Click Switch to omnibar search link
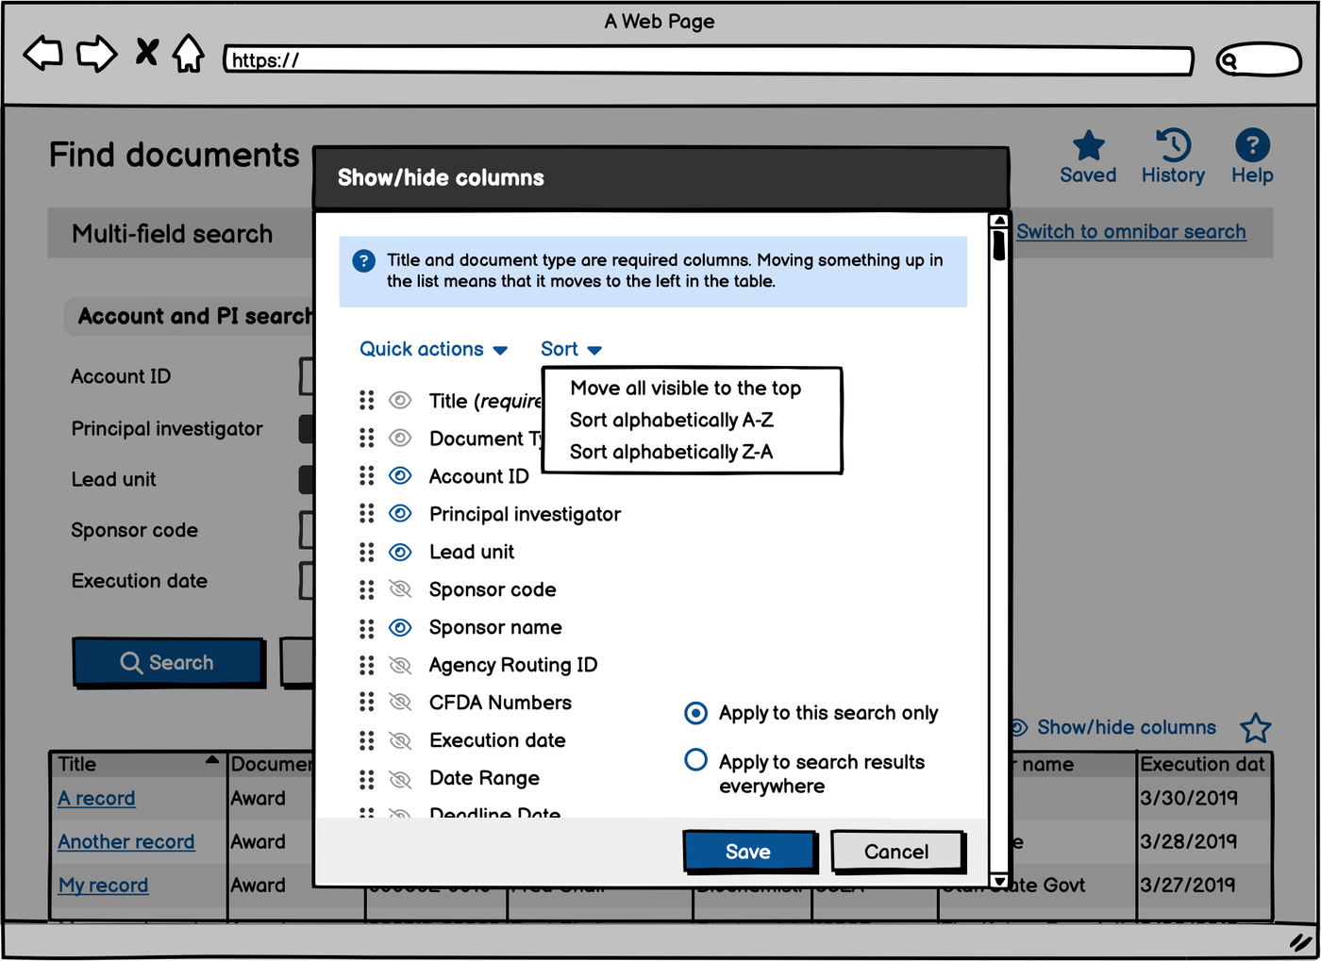The image size is (1321, 961). point(1131,232)
